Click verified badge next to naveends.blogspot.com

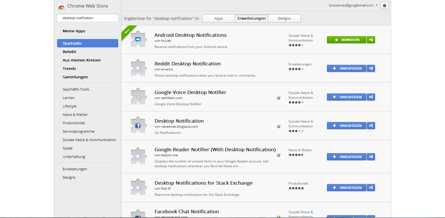point(279,127)
